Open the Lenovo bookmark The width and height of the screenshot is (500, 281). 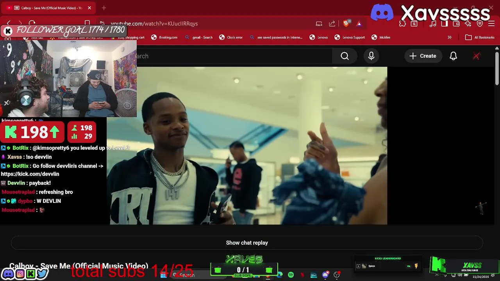[319, 37]
